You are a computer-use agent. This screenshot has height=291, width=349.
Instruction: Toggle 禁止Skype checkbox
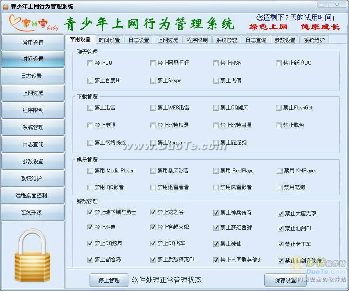click(x=153, y=81)
